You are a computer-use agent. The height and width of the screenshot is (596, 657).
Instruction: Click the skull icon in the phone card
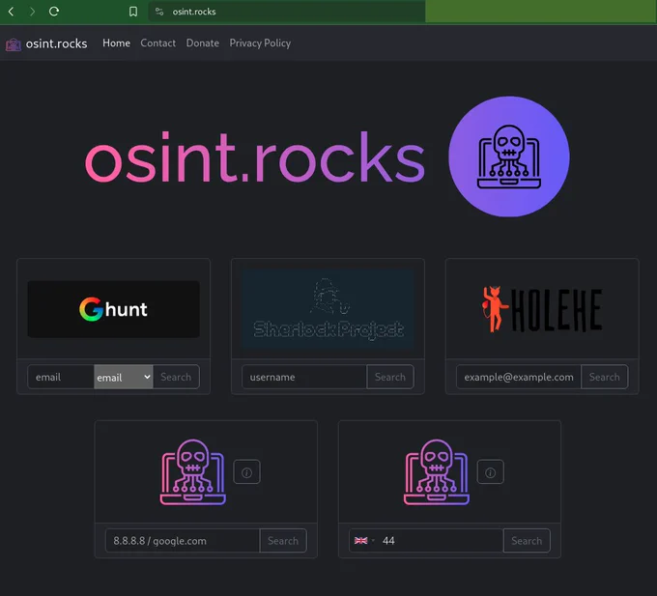point(437,472)
